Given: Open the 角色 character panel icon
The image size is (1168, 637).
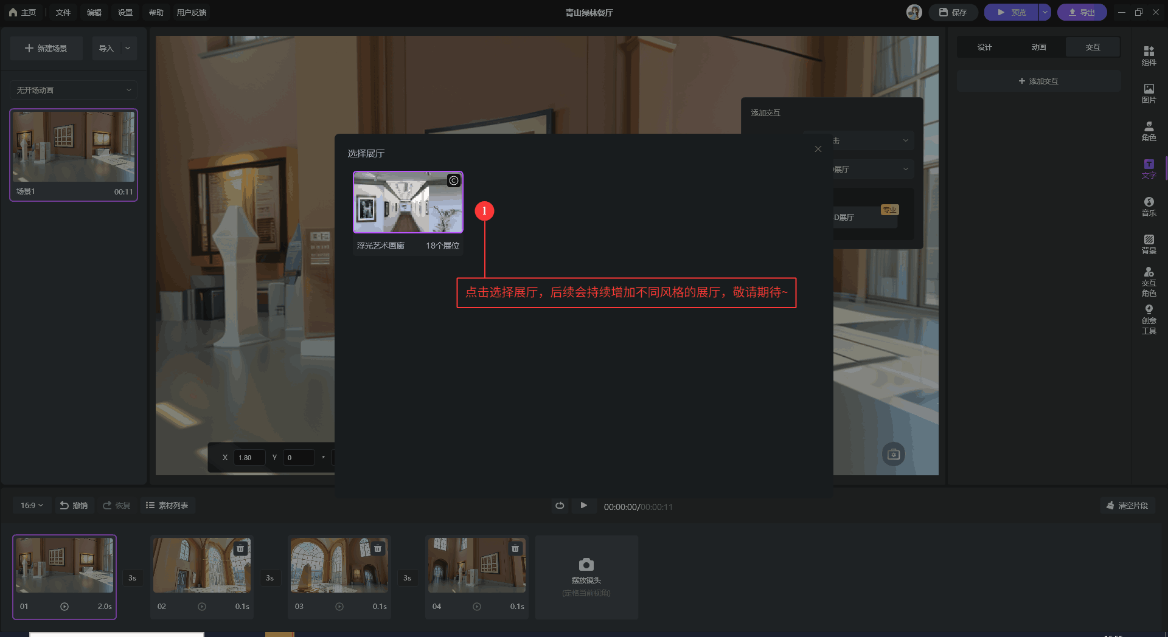Looking at the screenshot, I should (1149, 131).
